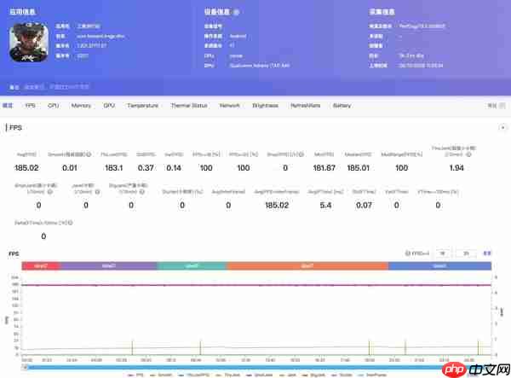This screenshot has width=511, height=378.
Task: Go to Network tab
Action: point(230,106)
